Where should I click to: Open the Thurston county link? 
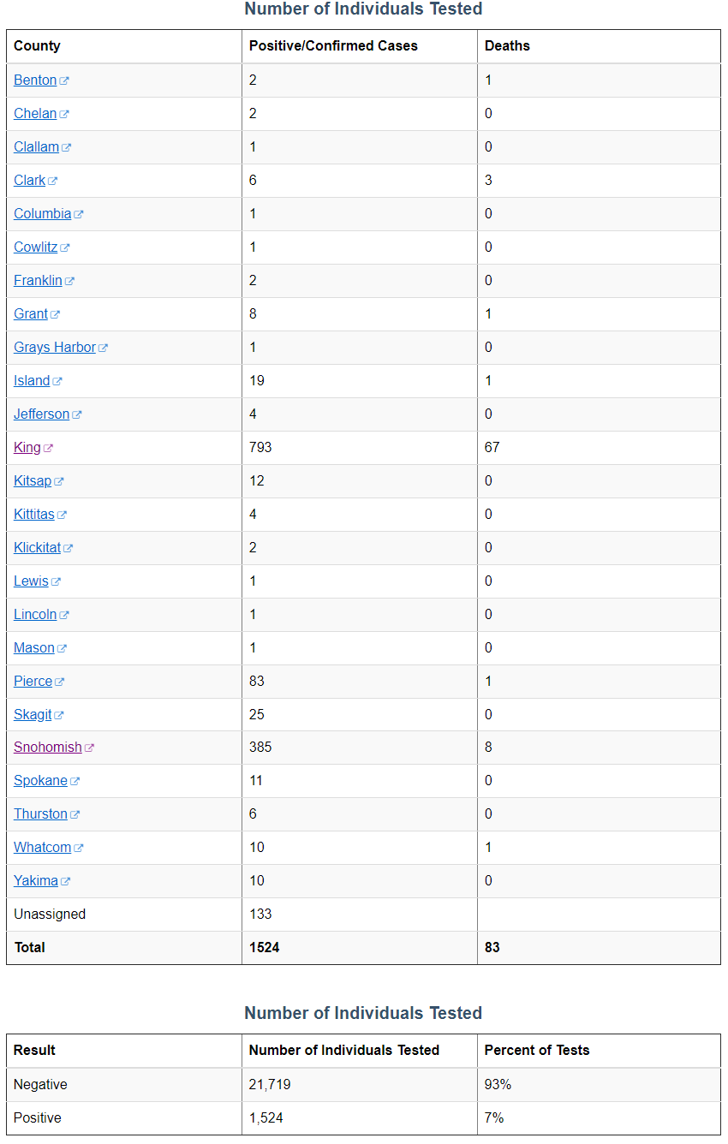(39, 813)
